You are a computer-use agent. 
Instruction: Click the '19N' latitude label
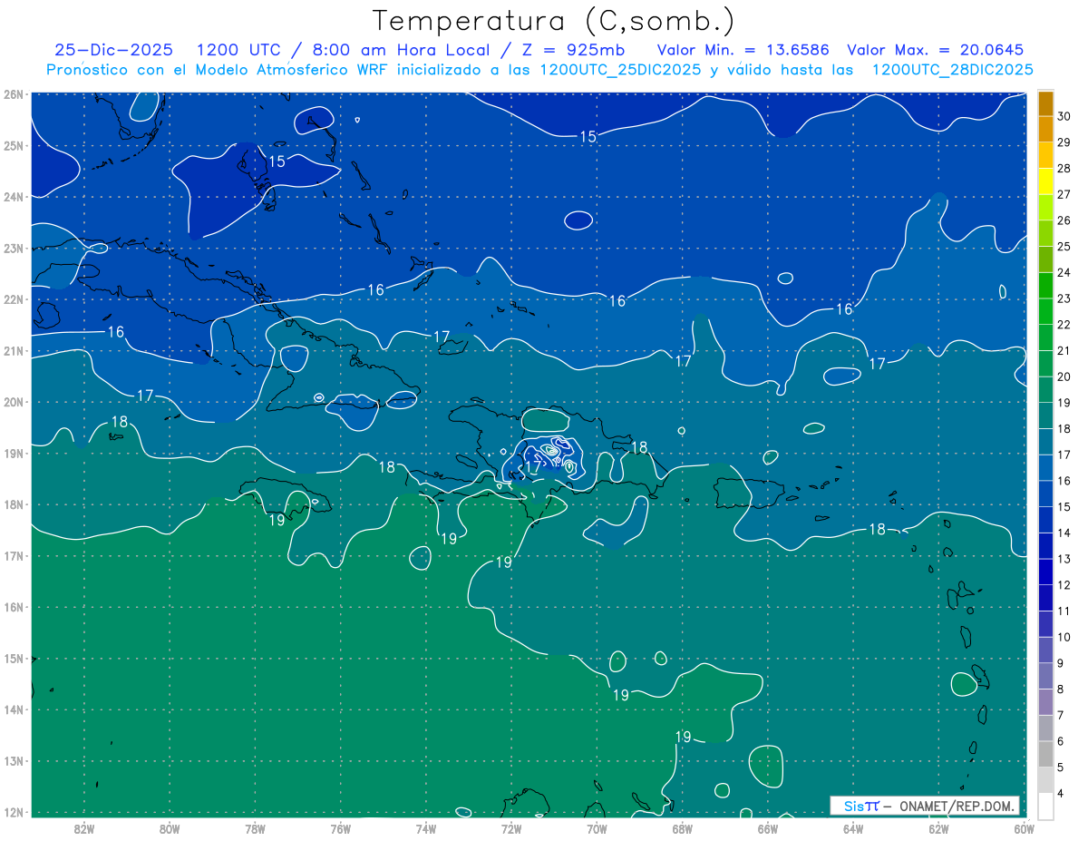click(x=13, y=453)
